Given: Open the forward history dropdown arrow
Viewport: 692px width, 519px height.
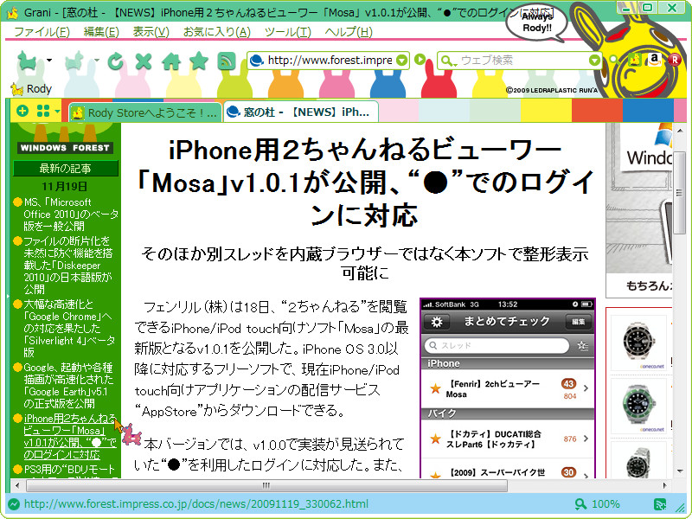Looking at the screenshot, I should (97, 60).
